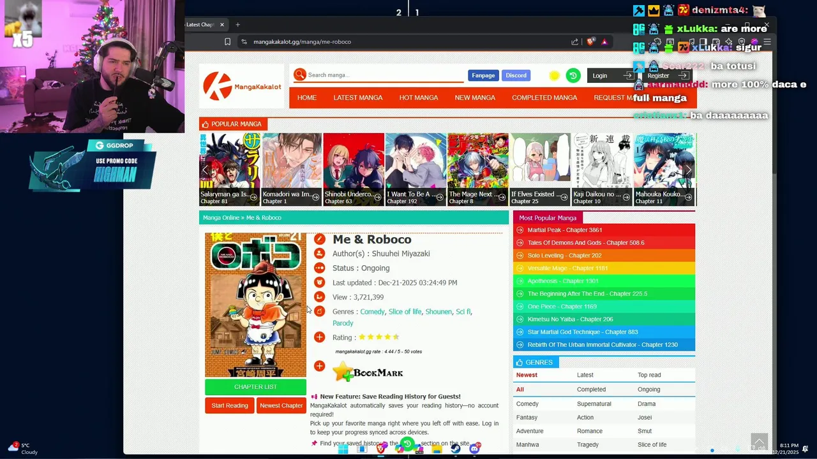Open NEW MANGA in navigation menu
The height and width of the screenshot is (459, 817).
pos(475,98)
